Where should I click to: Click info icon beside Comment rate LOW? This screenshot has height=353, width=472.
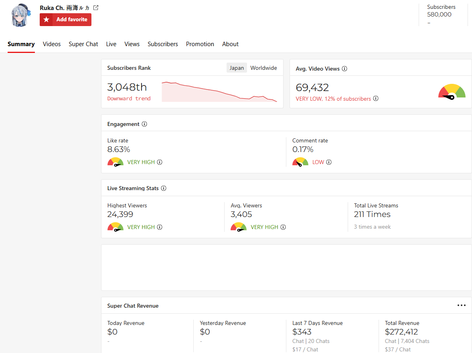pyautogui.click(x=329, y=162)
